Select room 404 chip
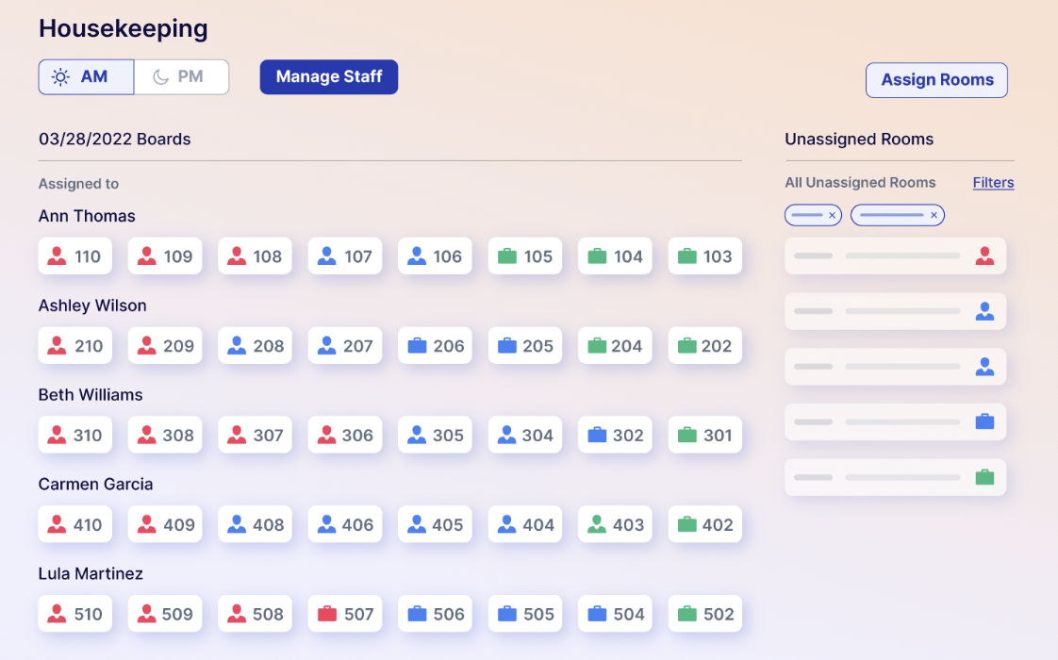1058x660 pixels. pyautogui.click(x=525, y=524)
